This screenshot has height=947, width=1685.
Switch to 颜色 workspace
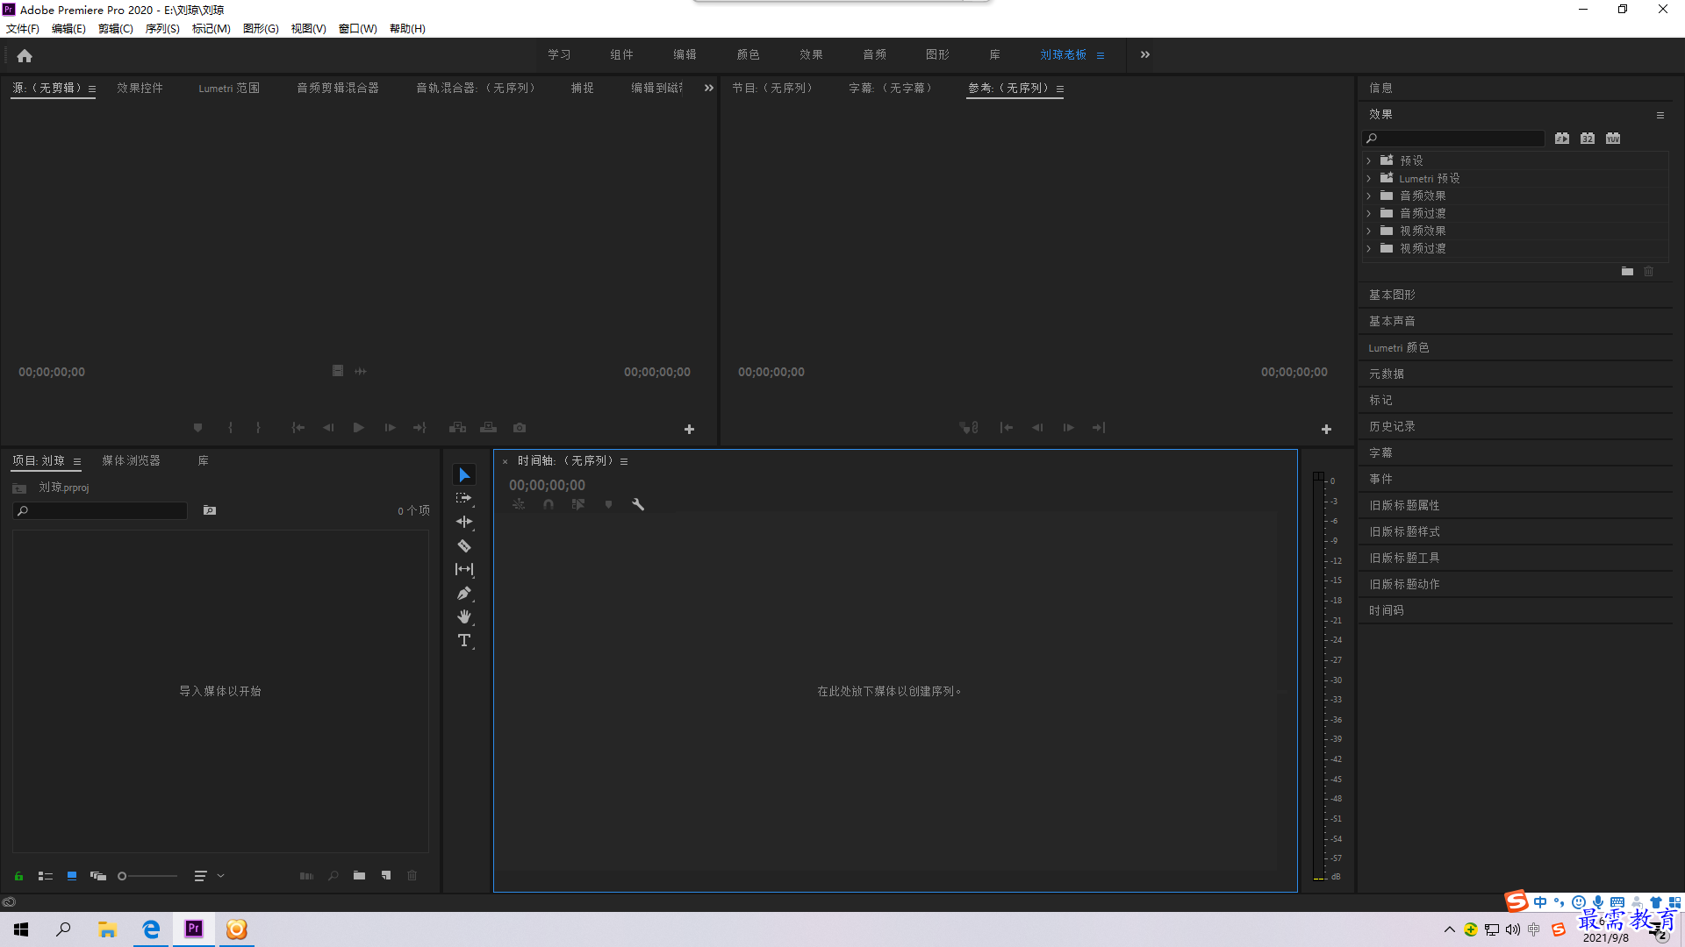(749, 54)
